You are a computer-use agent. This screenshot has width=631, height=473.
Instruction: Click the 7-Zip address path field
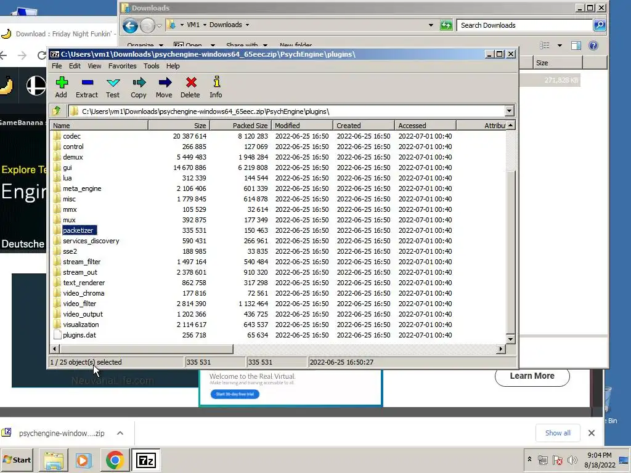286,111
